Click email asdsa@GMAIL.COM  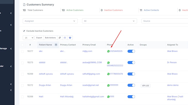[92, 63]
